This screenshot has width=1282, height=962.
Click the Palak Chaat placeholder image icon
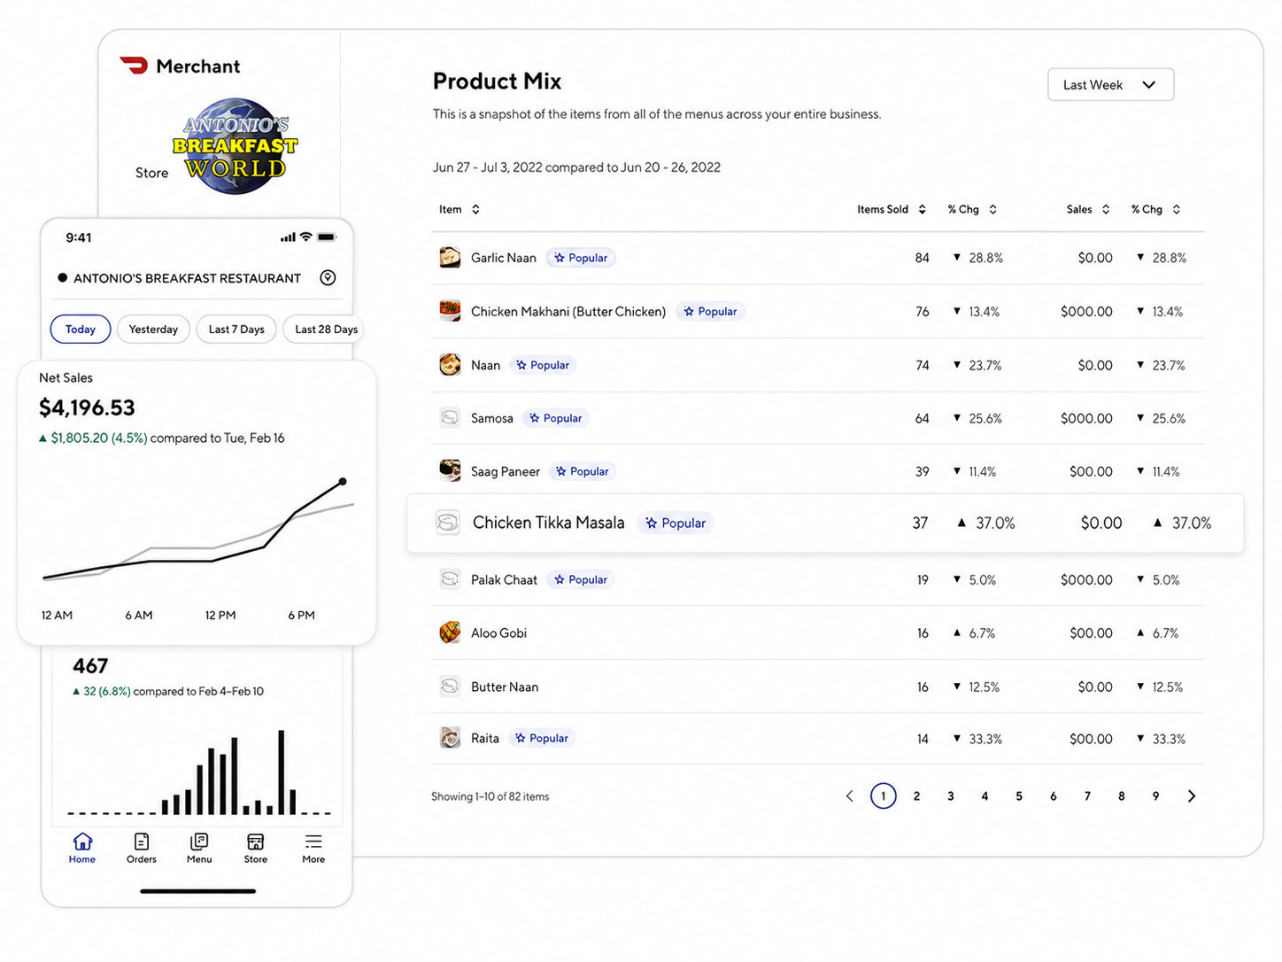tap(450, 579)
